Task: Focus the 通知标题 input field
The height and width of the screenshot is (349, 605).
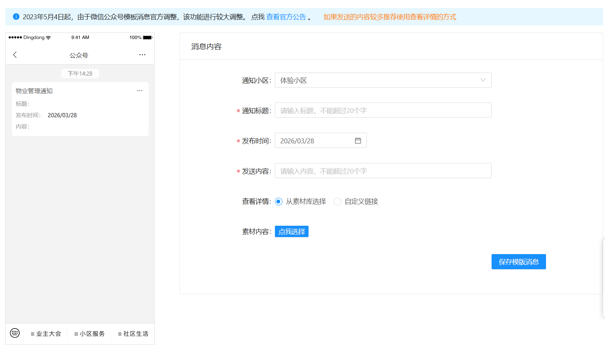Action: [383, 110]
